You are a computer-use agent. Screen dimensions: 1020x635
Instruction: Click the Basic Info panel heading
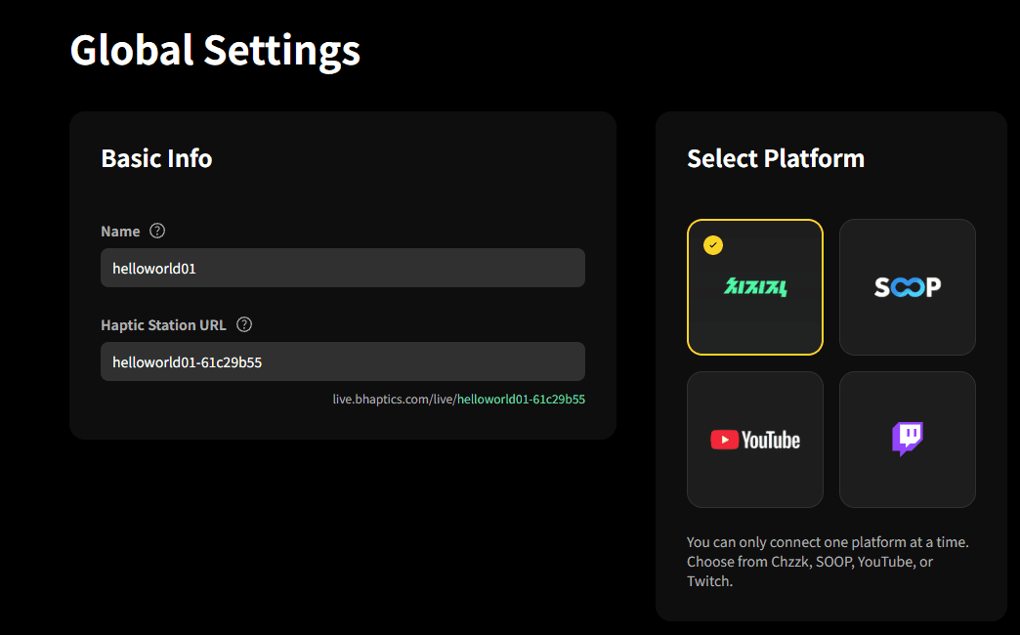tap(156, 158)
